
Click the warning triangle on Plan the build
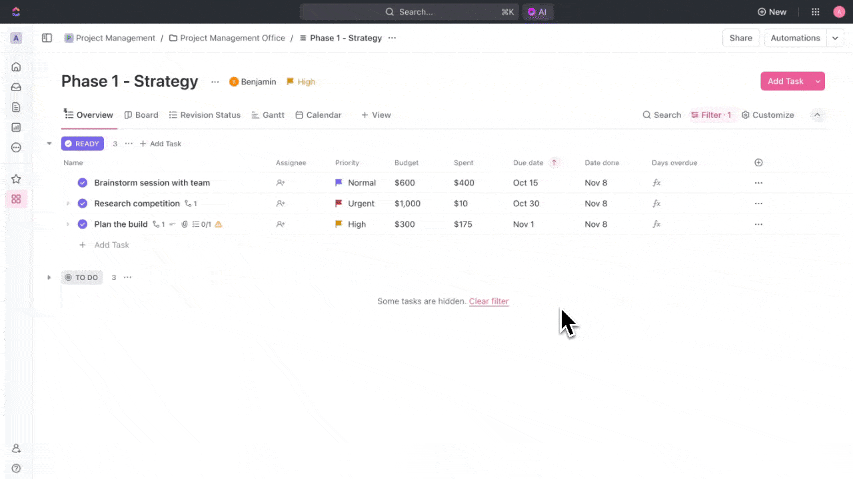pyautogui.click(x=218, y=224)
